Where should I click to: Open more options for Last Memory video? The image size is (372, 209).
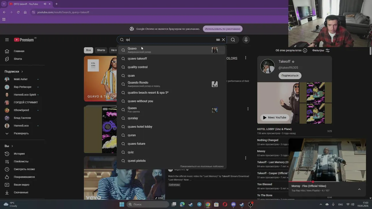pyautogui.click(x=246, y=158)
